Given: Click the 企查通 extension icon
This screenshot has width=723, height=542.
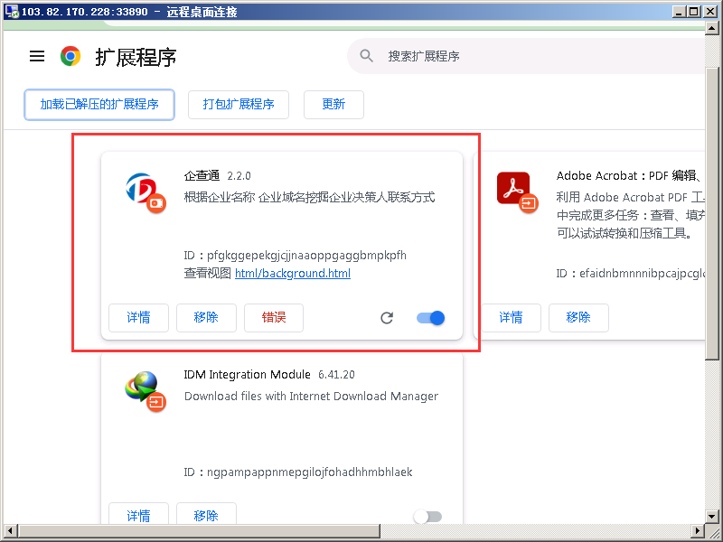Looking at the screenshot, I should tap(145, 193).
